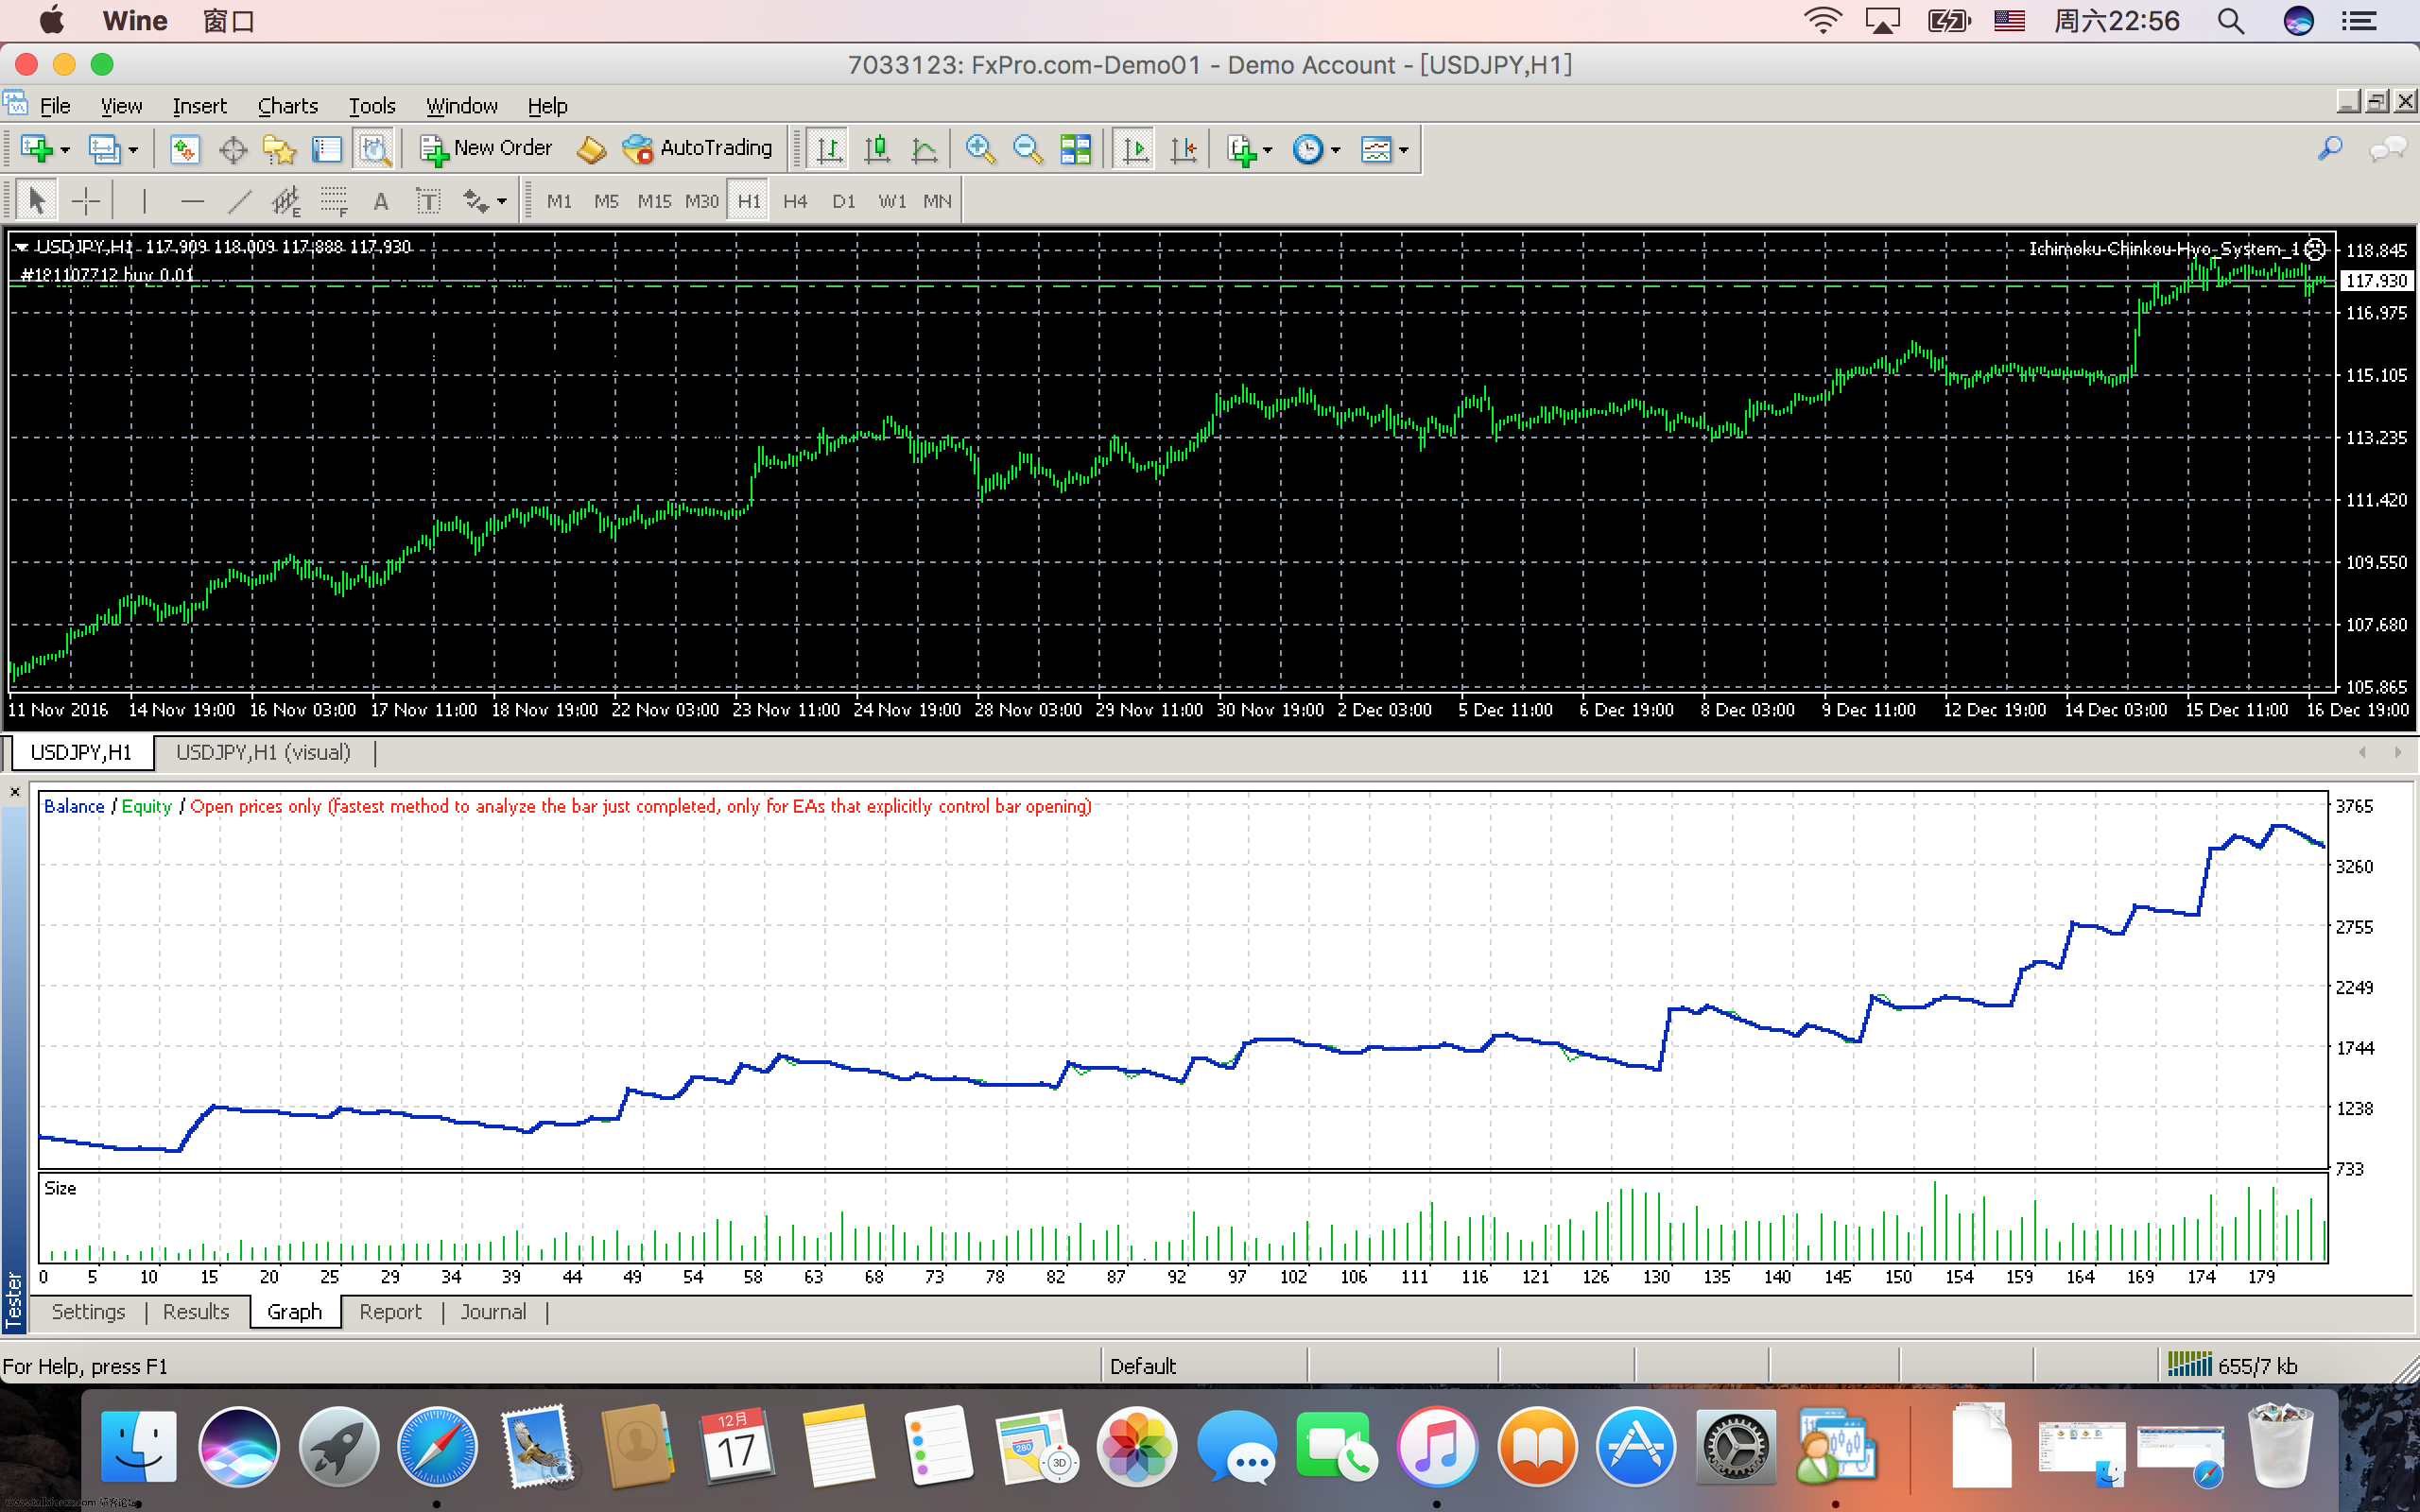Screen dimensions: 2420x1512
Task: Switch timeframe to M15
Action: pos(654,201)
